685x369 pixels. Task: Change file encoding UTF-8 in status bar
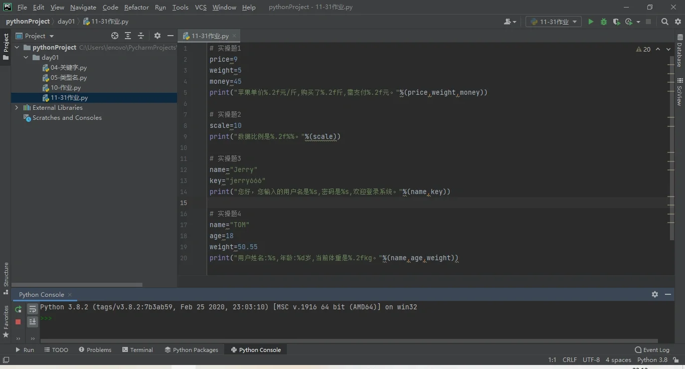click(x=591, y=359)
